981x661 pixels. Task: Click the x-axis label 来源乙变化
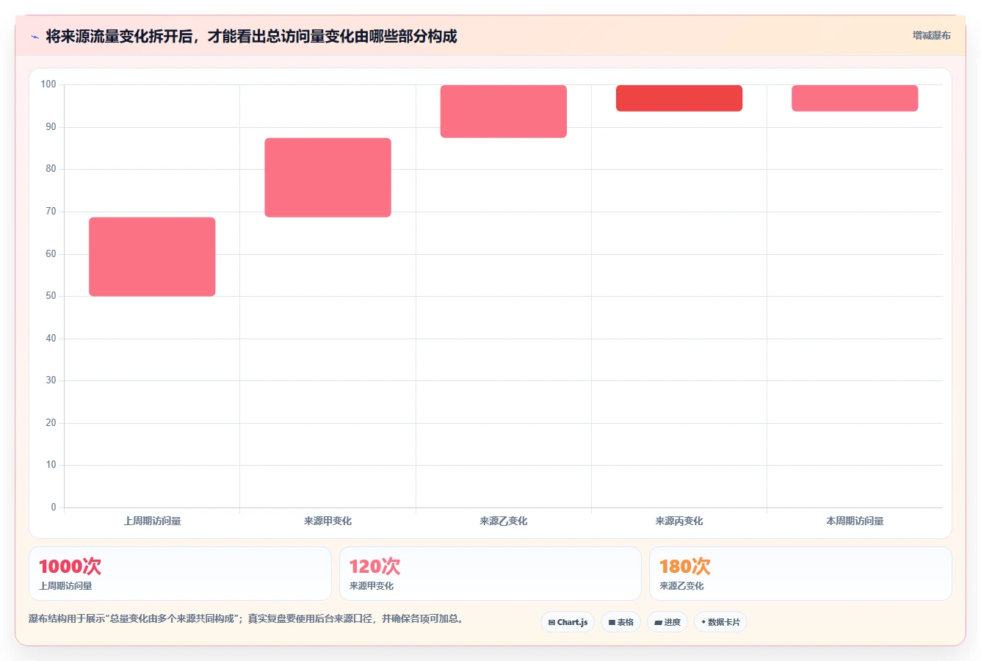click(x=504, y=521)
